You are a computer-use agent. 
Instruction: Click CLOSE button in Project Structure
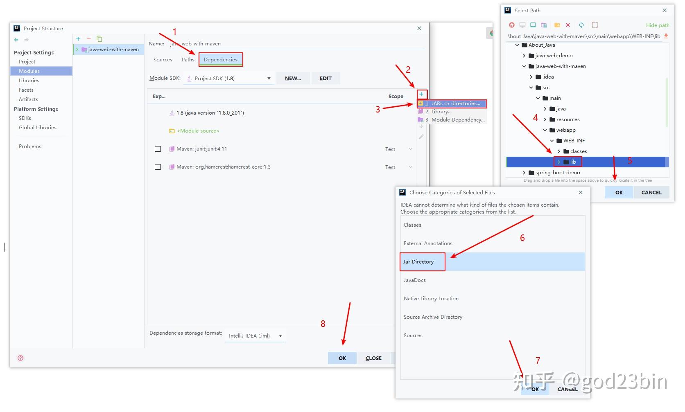(373, 358)
